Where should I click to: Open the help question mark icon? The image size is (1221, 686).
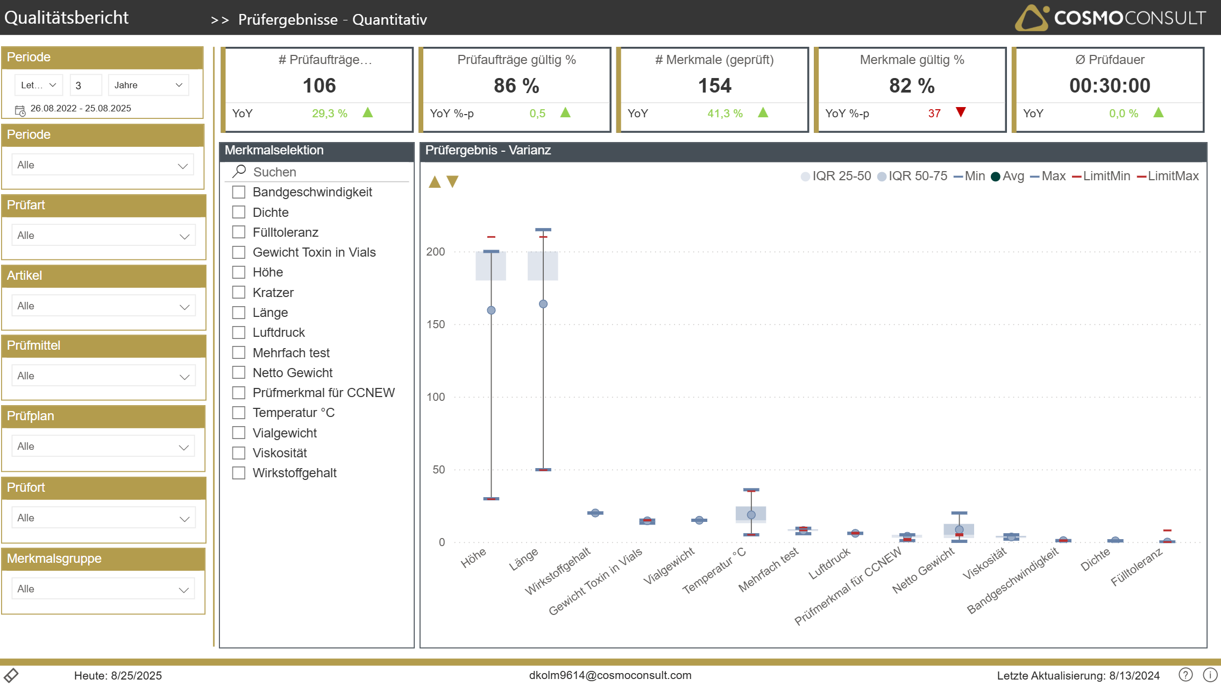(x=1185, y=675)
